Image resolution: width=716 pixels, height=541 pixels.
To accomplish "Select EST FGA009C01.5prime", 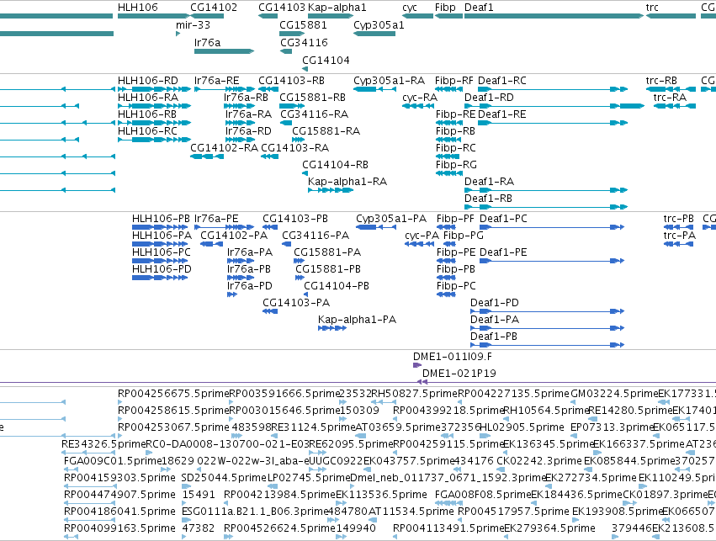I will [71, 469].
